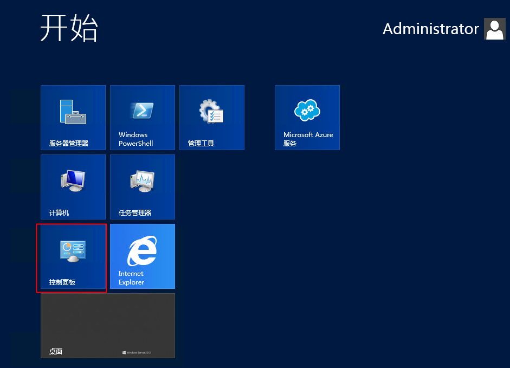Click the Microsoft Azure cloud icon

tap(307, 111)
